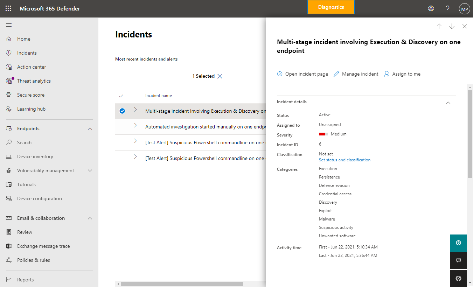Click the horizontal scrollbar under incidents
This screenshot has height=287, width=473.
[182, 284]
